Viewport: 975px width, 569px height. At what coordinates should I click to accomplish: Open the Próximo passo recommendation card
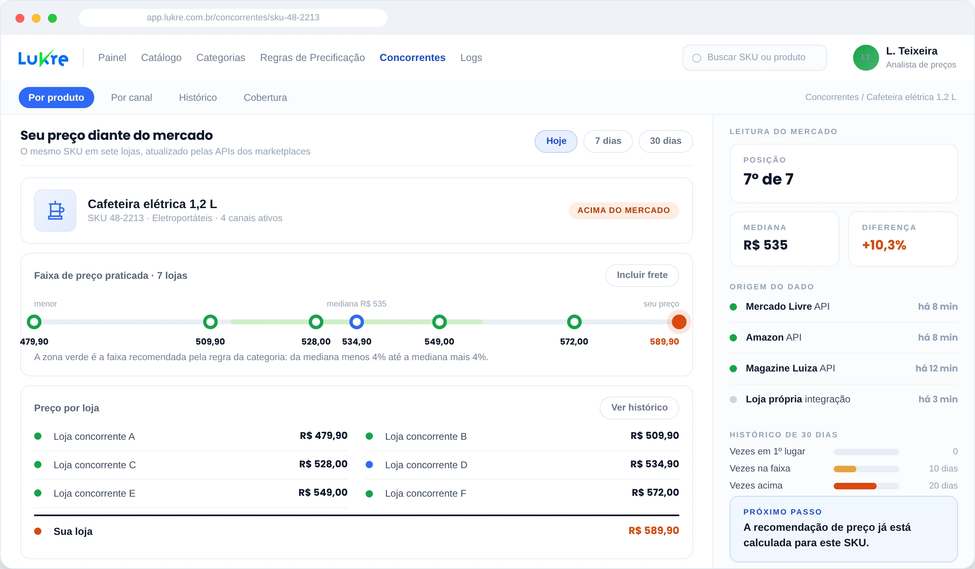843,529
